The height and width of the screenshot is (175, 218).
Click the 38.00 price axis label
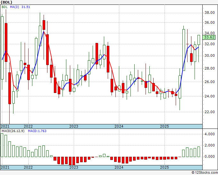210,13
